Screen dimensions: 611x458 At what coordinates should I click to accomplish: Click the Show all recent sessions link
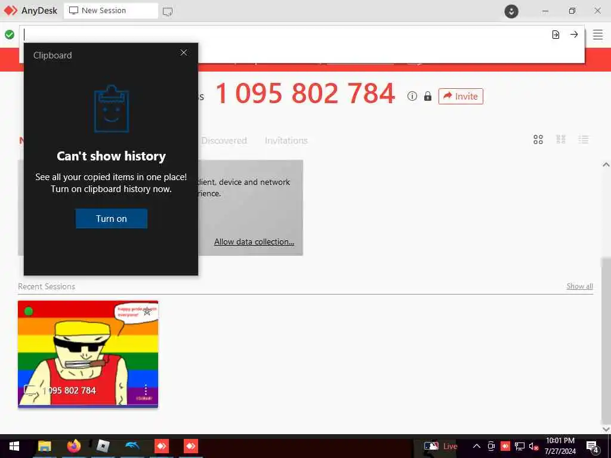(x=579, y=286)
